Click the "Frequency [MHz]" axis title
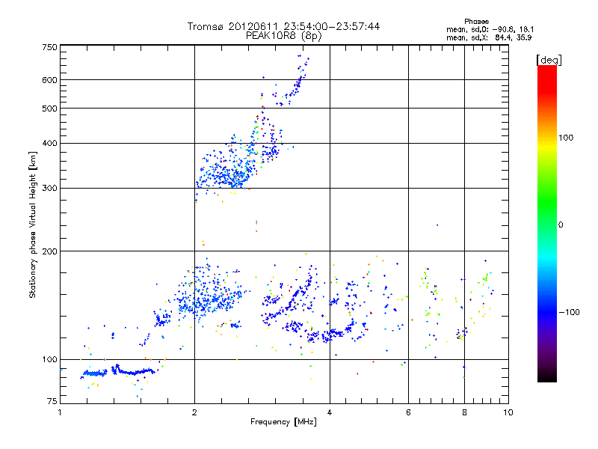 point(283,422)
